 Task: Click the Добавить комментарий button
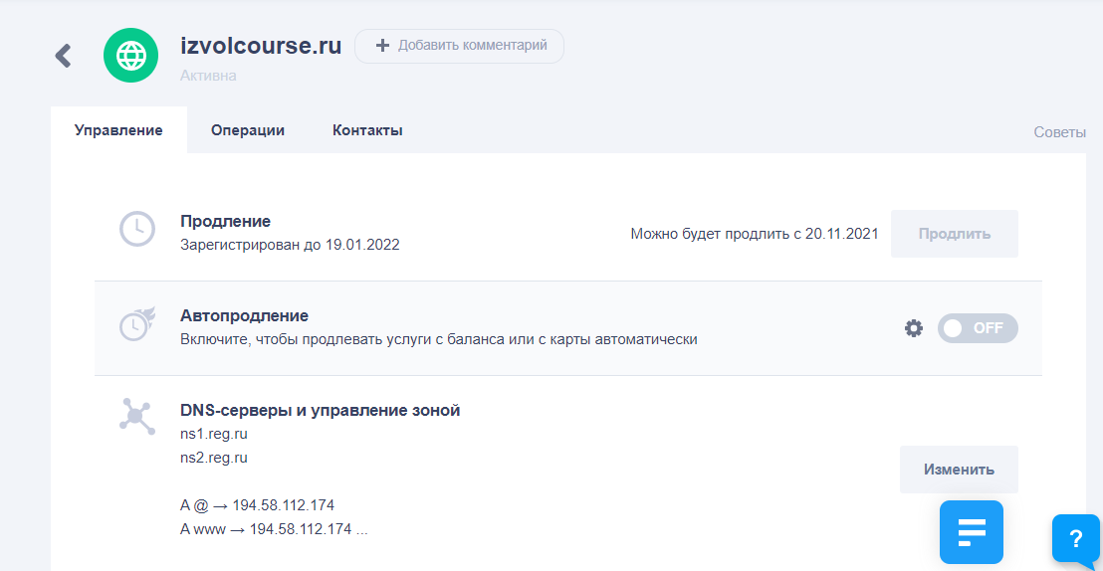click(x=459, y=46)
